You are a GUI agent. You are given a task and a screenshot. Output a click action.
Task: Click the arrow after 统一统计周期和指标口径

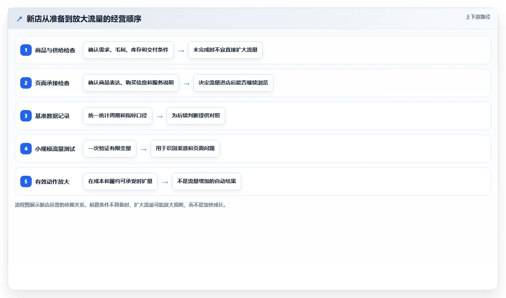pyautogui.click(x=160, y=117)
